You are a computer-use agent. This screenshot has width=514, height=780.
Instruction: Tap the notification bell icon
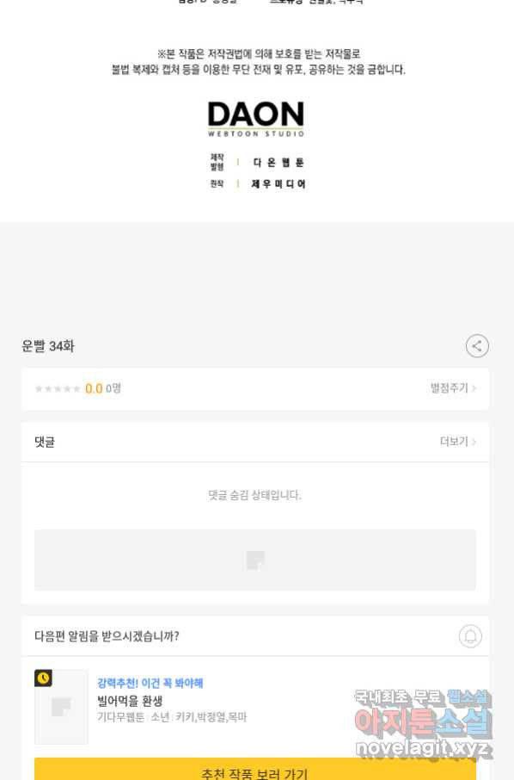click(470, 635)
